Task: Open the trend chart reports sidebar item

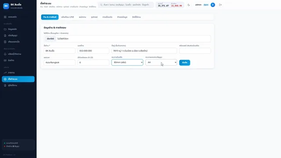Action: (18, 72)
